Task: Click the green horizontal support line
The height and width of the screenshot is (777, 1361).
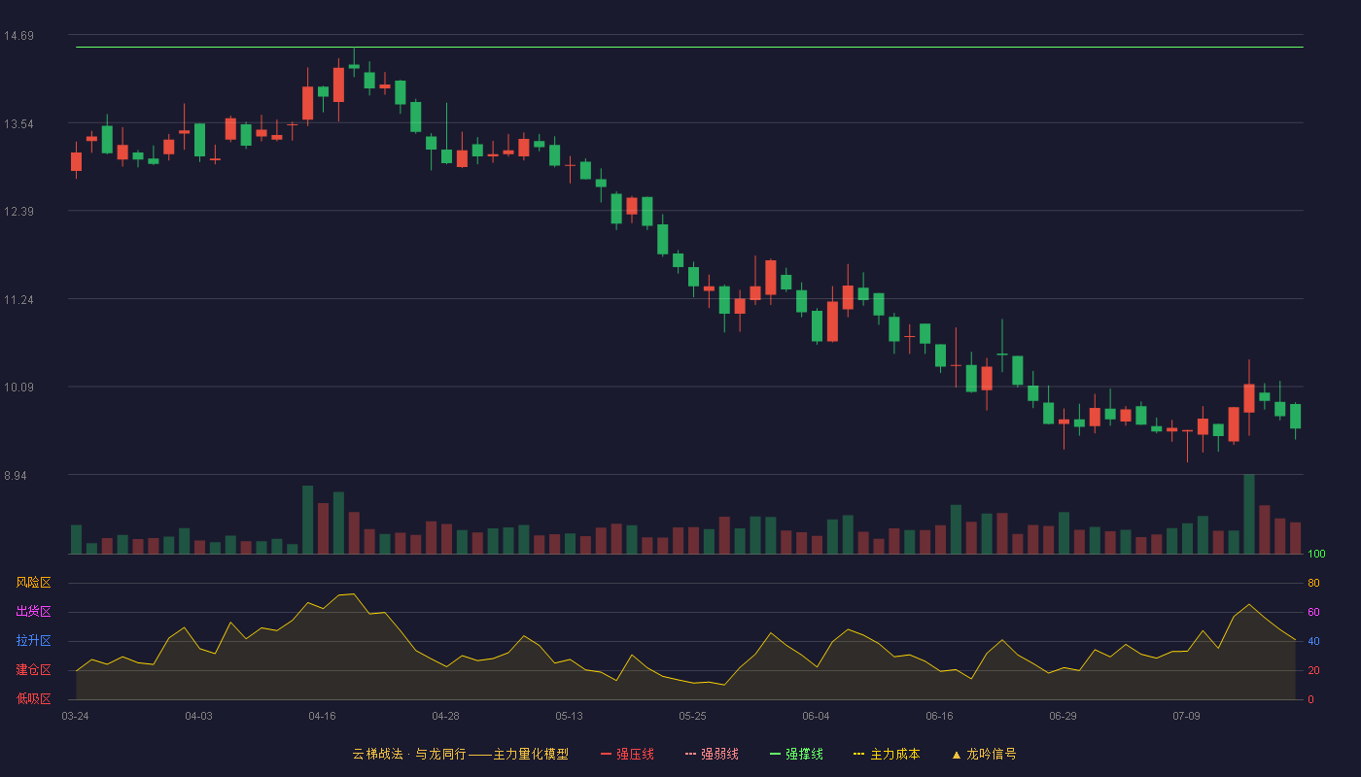Action: point(689,47)
